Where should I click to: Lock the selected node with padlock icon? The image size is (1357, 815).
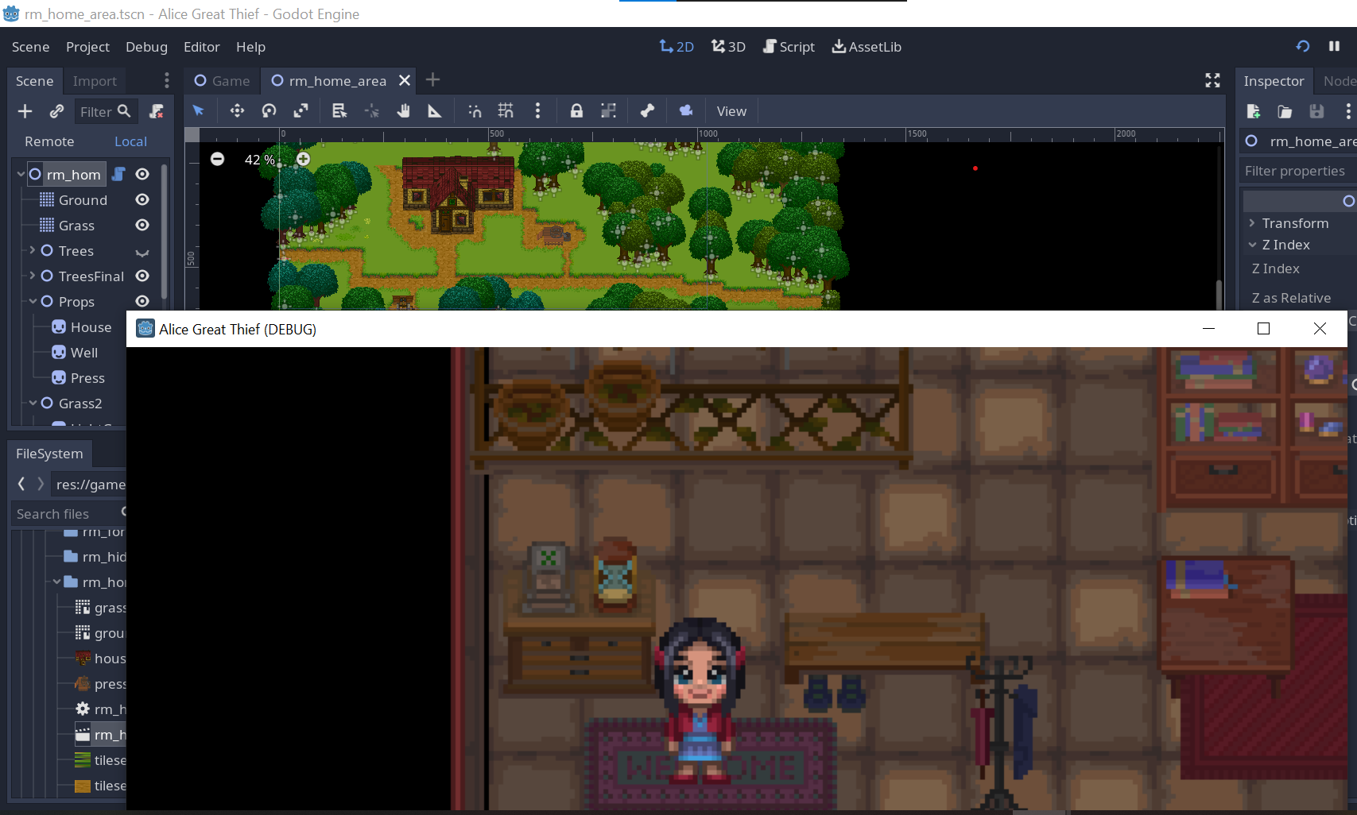click(x=576, y=111)
